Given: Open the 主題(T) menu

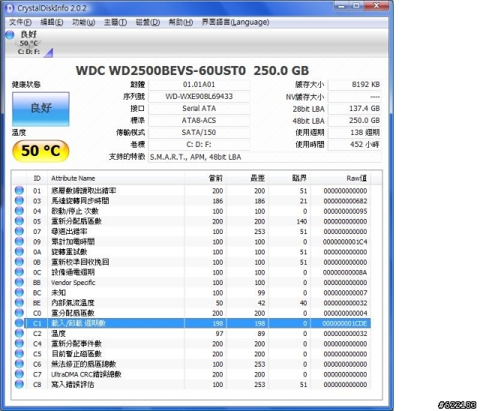Looking at the screenshot, I should pos(115,22).
